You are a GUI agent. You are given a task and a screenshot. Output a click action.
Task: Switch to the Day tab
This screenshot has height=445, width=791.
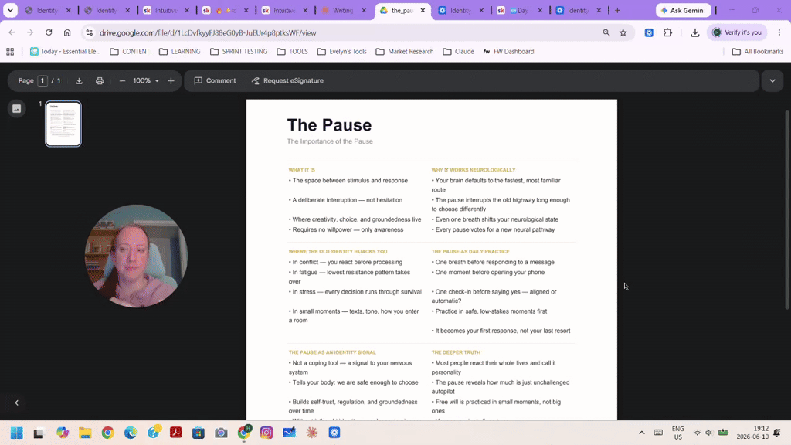click(518, 10)
